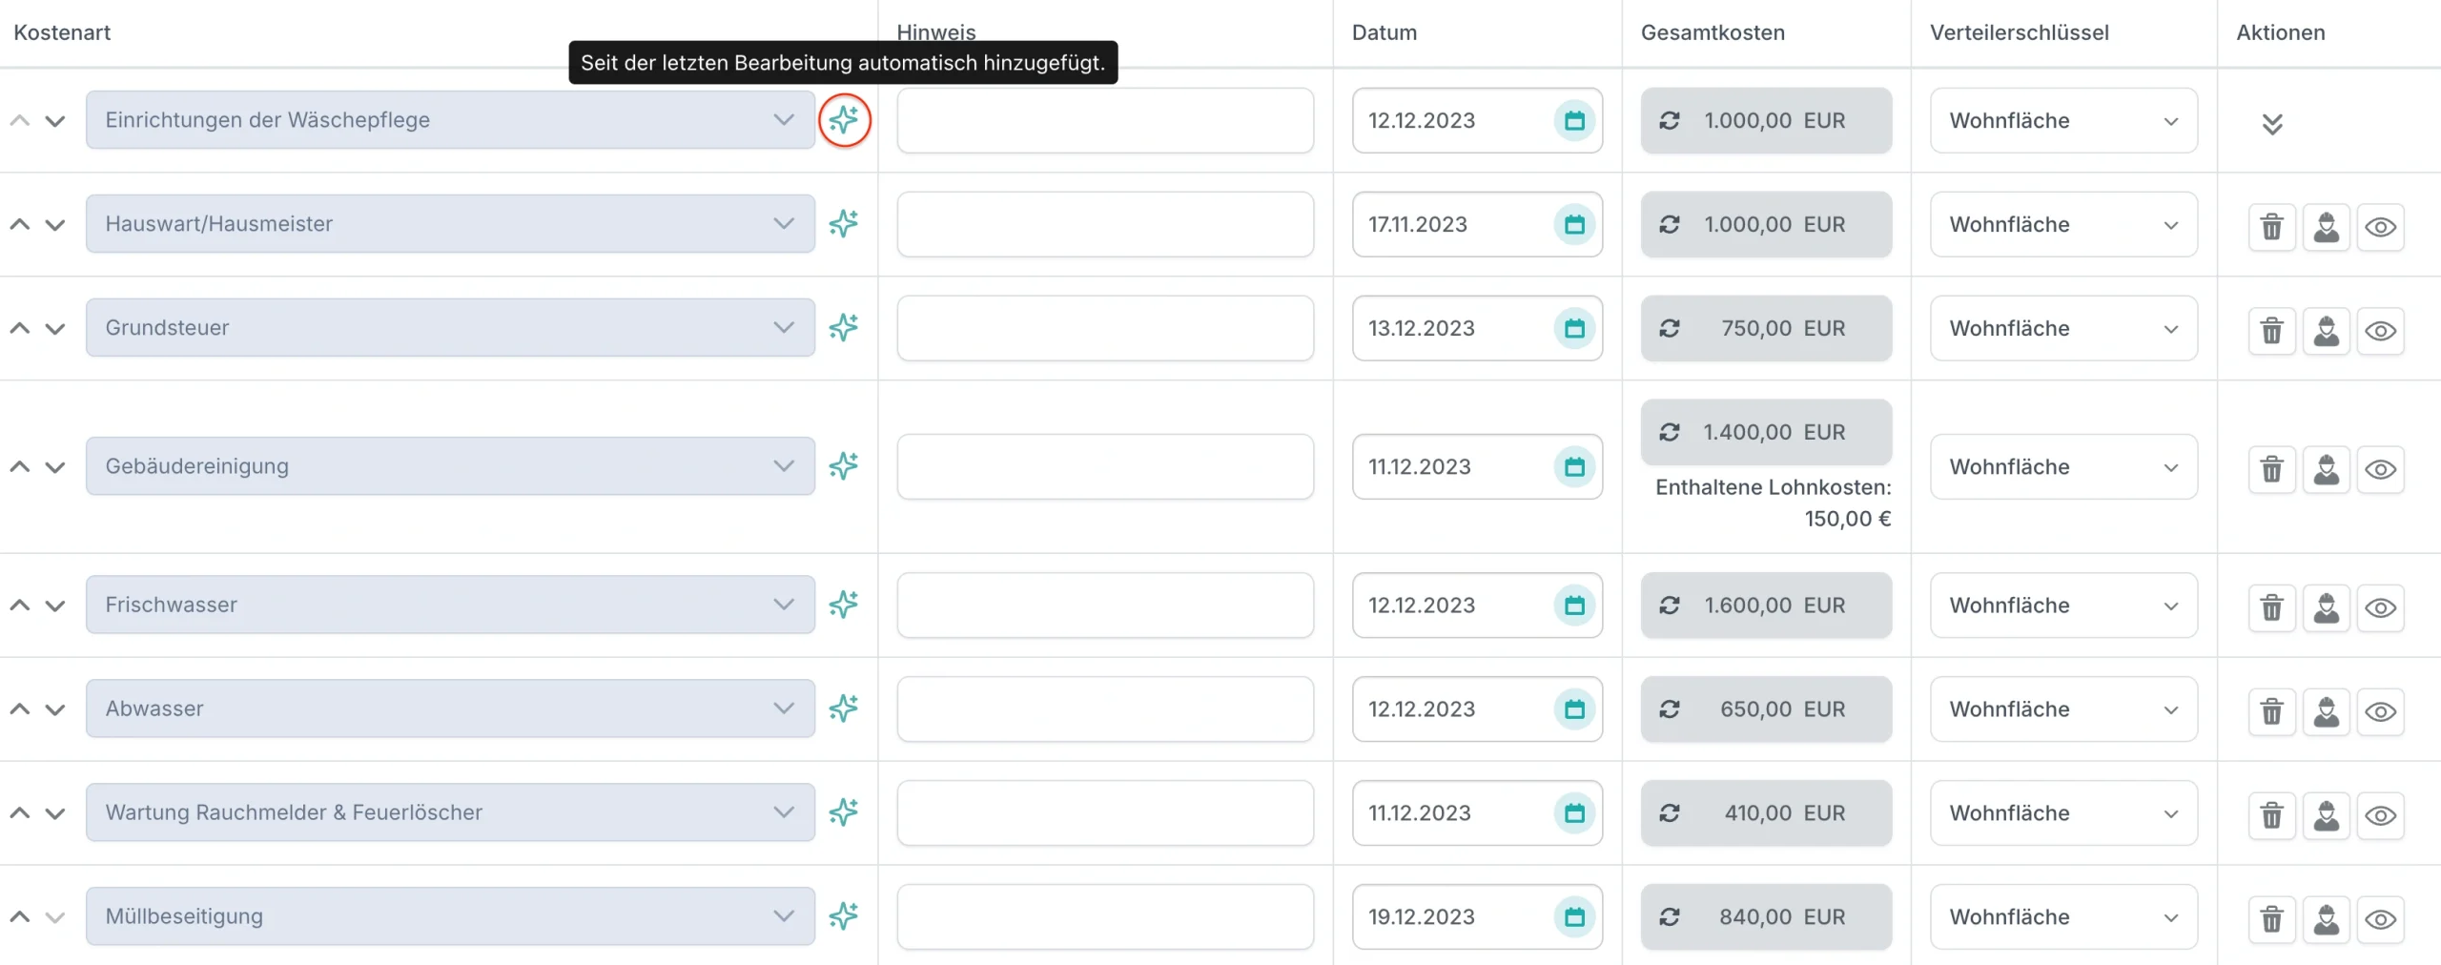2441x965 pixels.
Task: Click the 410,00 EUR amount for Wartung Rauchmelder
Action: click(x=1766, y=812)
